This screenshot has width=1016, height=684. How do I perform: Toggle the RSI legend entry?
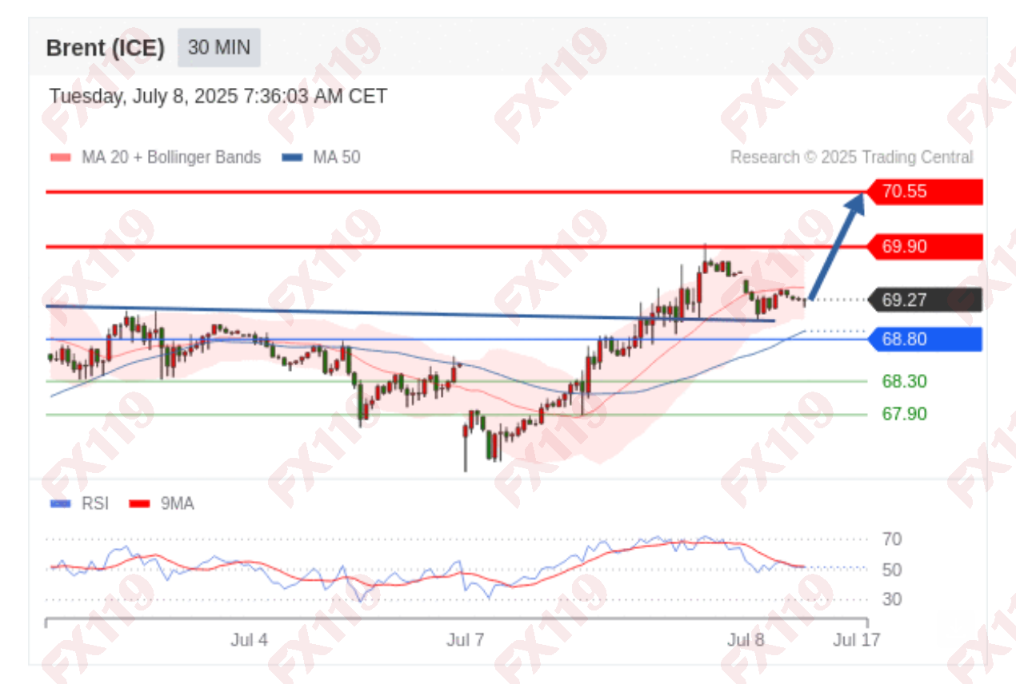tap(79, 503)
